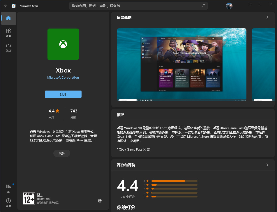This screenshot has width=277, height=212.
Task: Click the Xbox app title text
Action: pos(63,70)
